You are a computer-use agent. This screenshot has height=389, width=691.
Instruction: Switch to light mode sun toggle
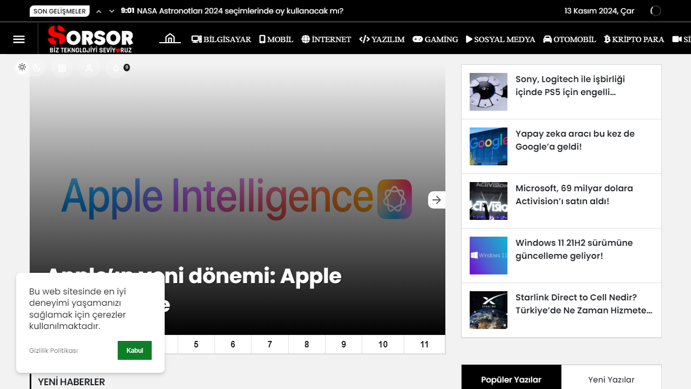click(x=22, y=68)
